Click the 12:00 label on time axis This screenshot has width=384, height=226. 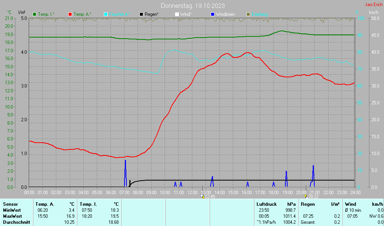pos(192,192)
